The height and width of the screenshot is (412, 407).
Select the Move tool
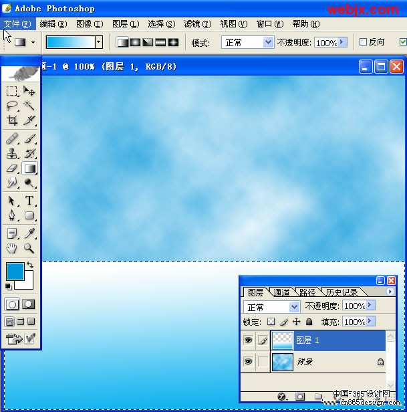tap(29, 91)
